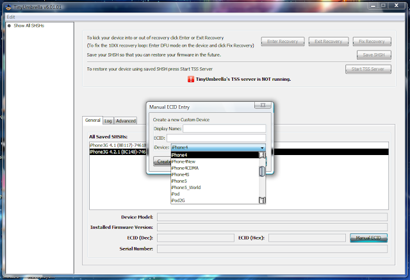The image size is (410, 280).
Task: Click the dropdown scrollbar up arrow
Action: [x=262, y=155]
